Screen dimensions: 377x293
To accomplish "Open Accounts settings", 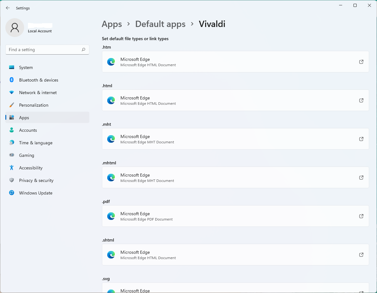I will pos(47,130).
